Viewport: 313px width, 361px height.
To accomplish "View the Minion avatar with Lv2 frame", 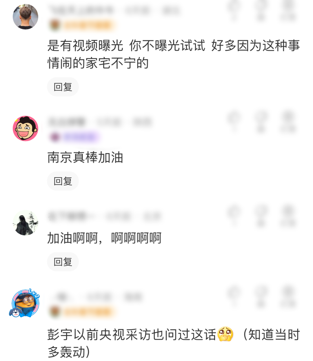I will (25, 303).
